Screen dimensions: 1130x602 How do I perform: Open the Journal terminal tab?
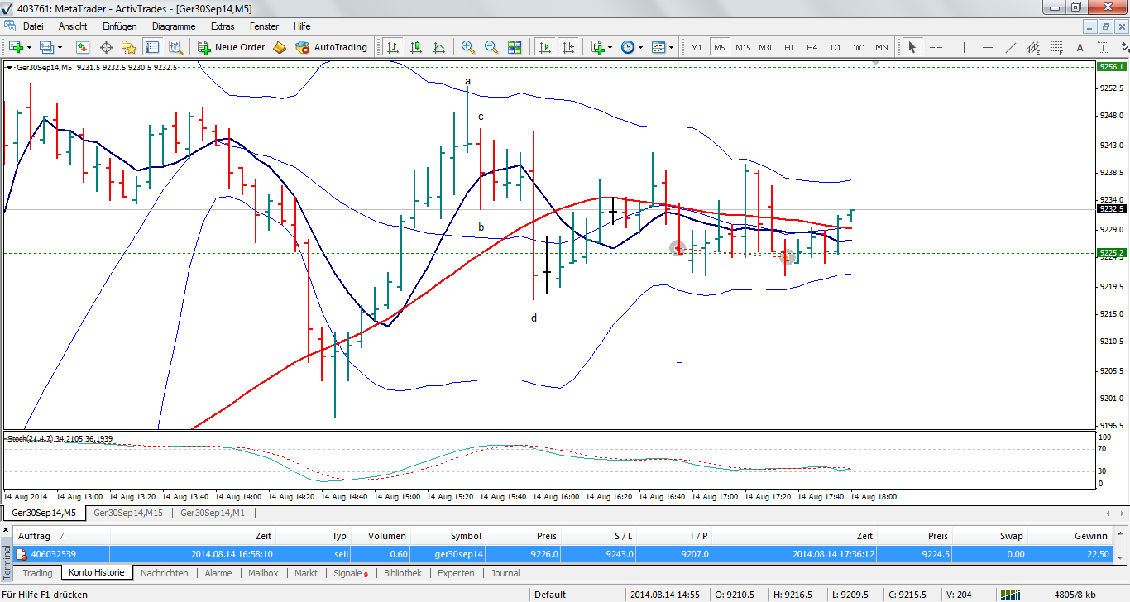click(505, 573)
